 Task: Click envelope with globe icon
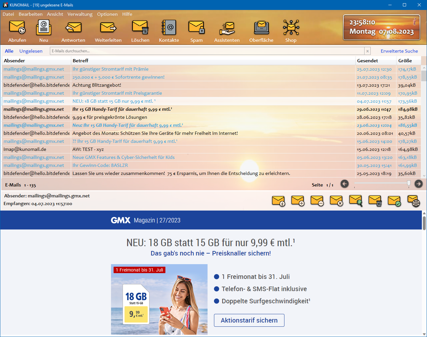click(413, 201)
